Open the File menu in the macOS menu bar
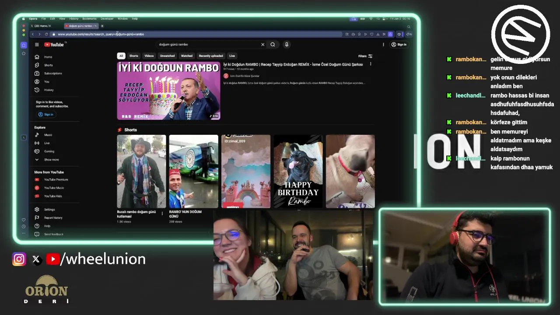The width and height of the screenshot is (560, 315). click(x=44, y=19)
